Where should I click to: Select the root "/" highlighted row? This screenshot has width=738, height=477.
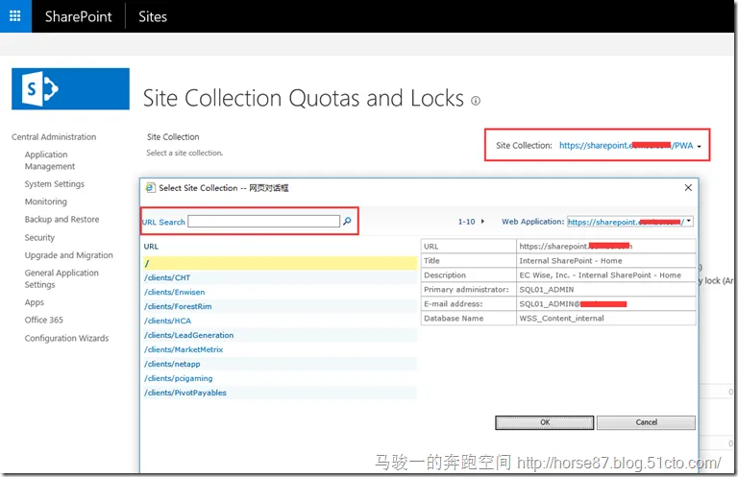tap(279, 264)
